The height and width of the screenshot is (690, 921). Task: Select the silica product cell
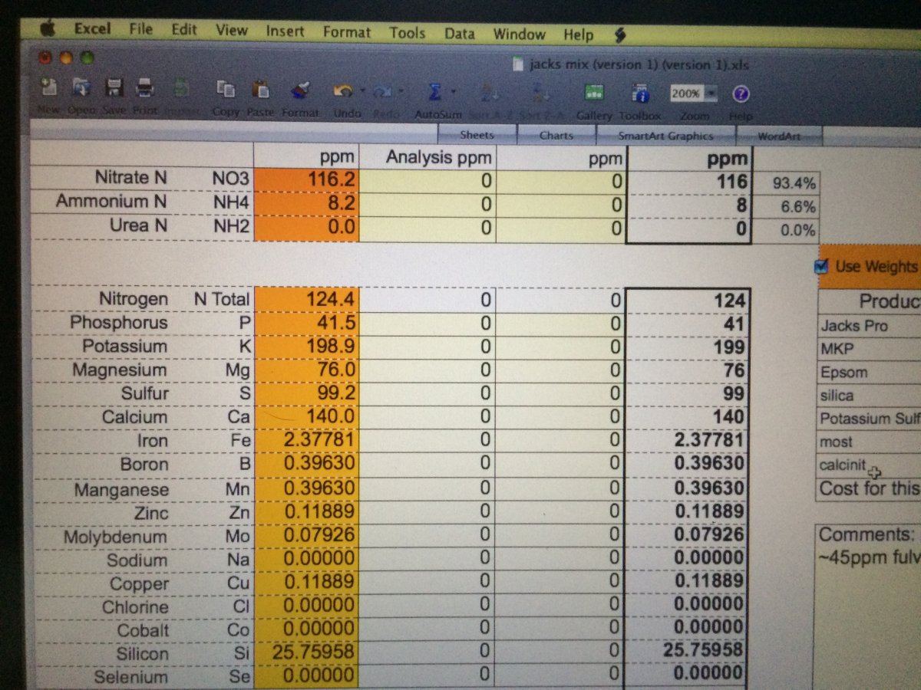point(869,396)
